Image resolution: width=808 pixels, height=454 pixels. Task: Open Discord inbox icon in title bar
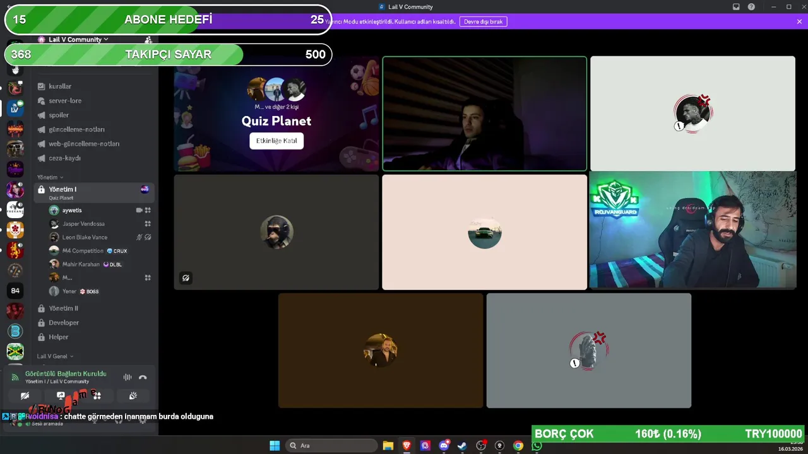736,7
